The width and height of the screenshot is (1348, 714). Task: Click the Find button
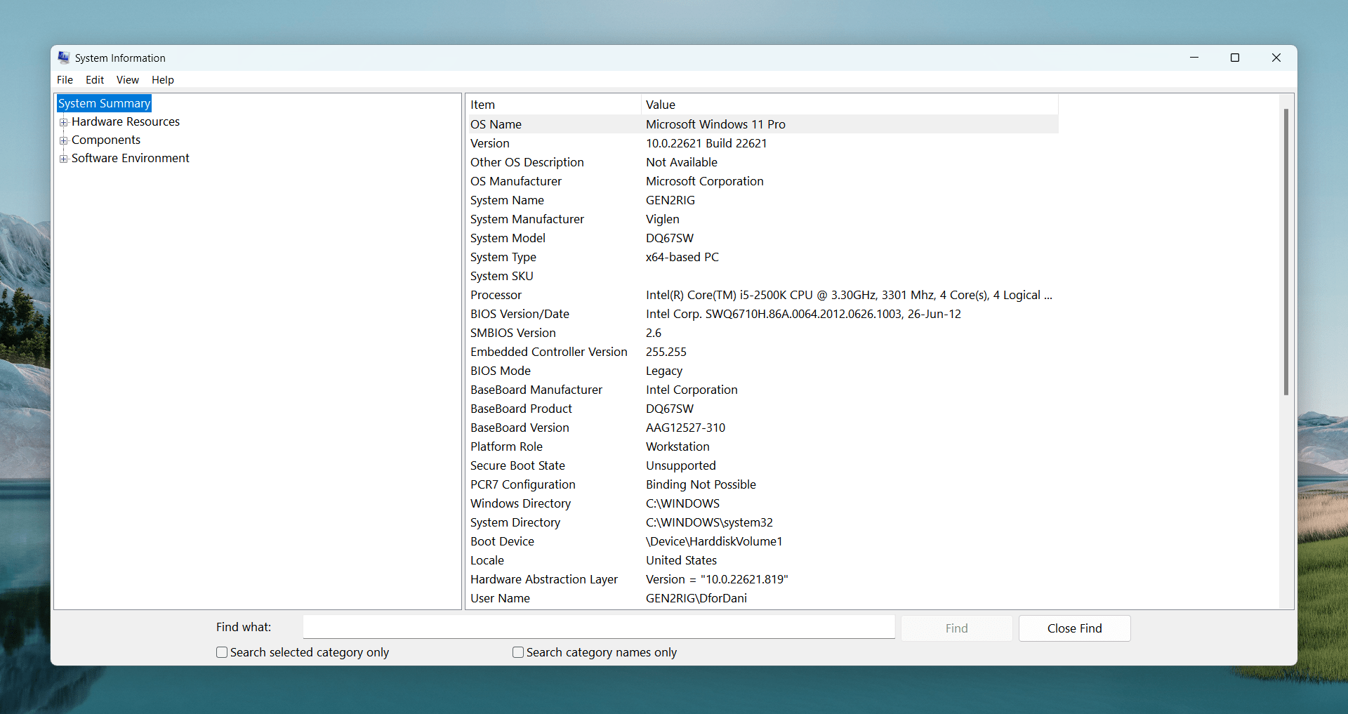pos(956,628)
